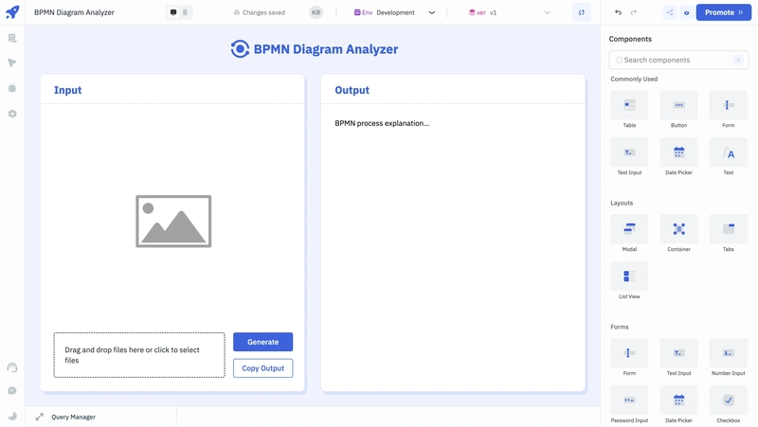This screenshot has height=427, width=758.
Task: Select the Text component
Action: tap(728, 157)
